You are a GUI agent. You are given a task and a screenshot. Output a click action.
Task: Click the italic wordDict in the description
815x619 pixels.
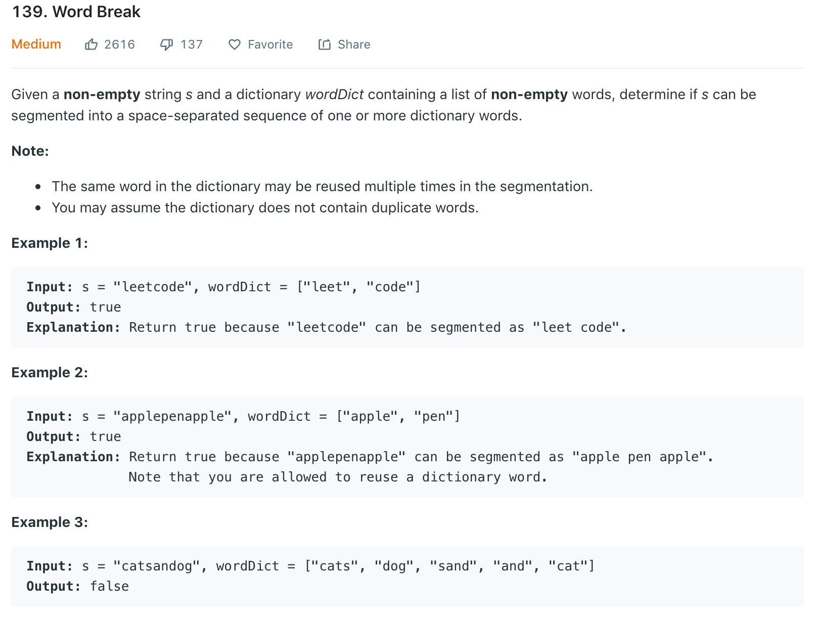click(335, 95)
